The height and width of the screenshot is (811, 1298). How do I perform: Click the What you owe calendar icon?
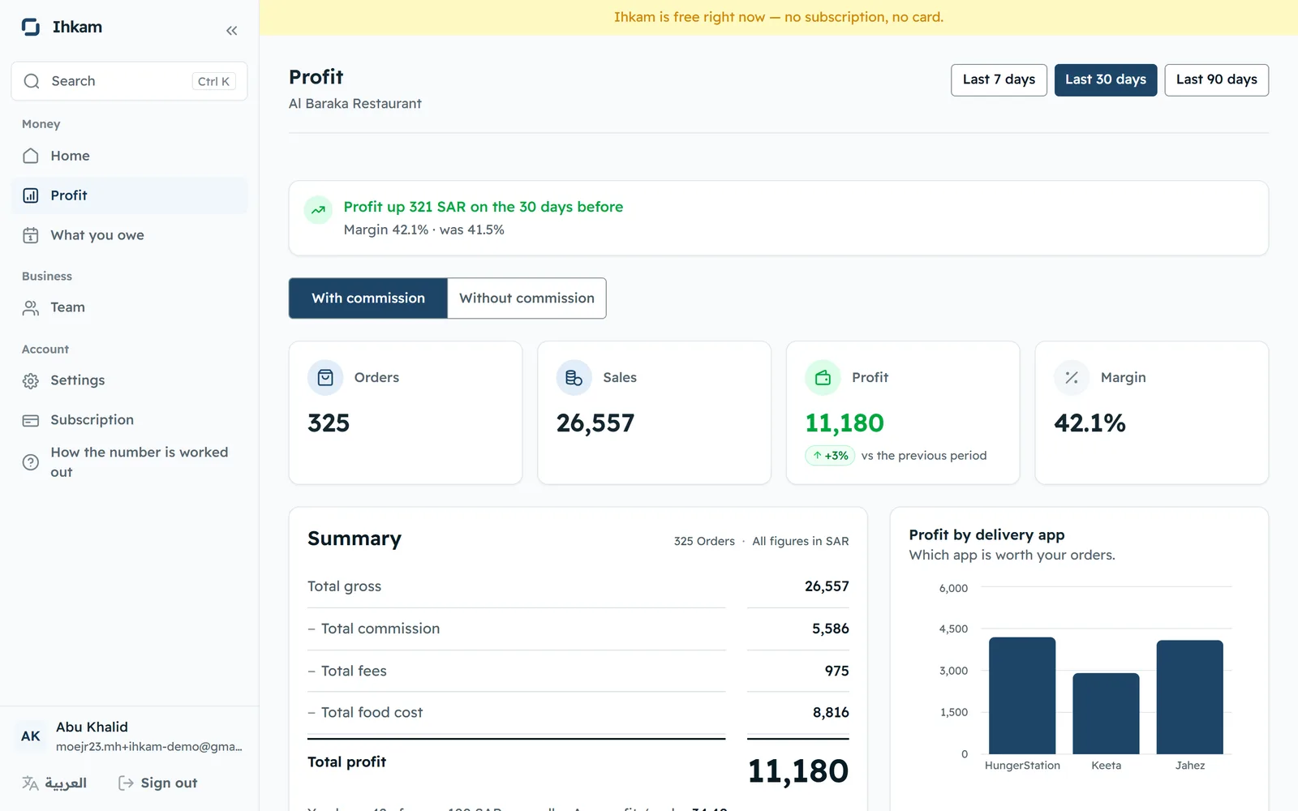tap(31, 235)
